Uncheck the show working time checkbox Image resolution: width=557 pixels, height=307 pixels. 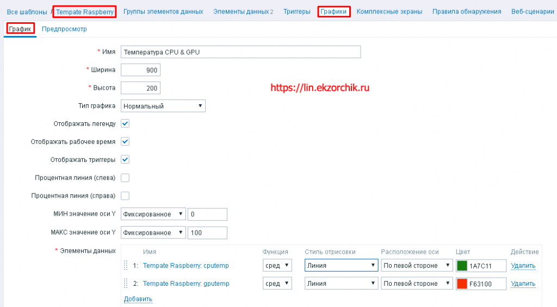tap(125, 141)
